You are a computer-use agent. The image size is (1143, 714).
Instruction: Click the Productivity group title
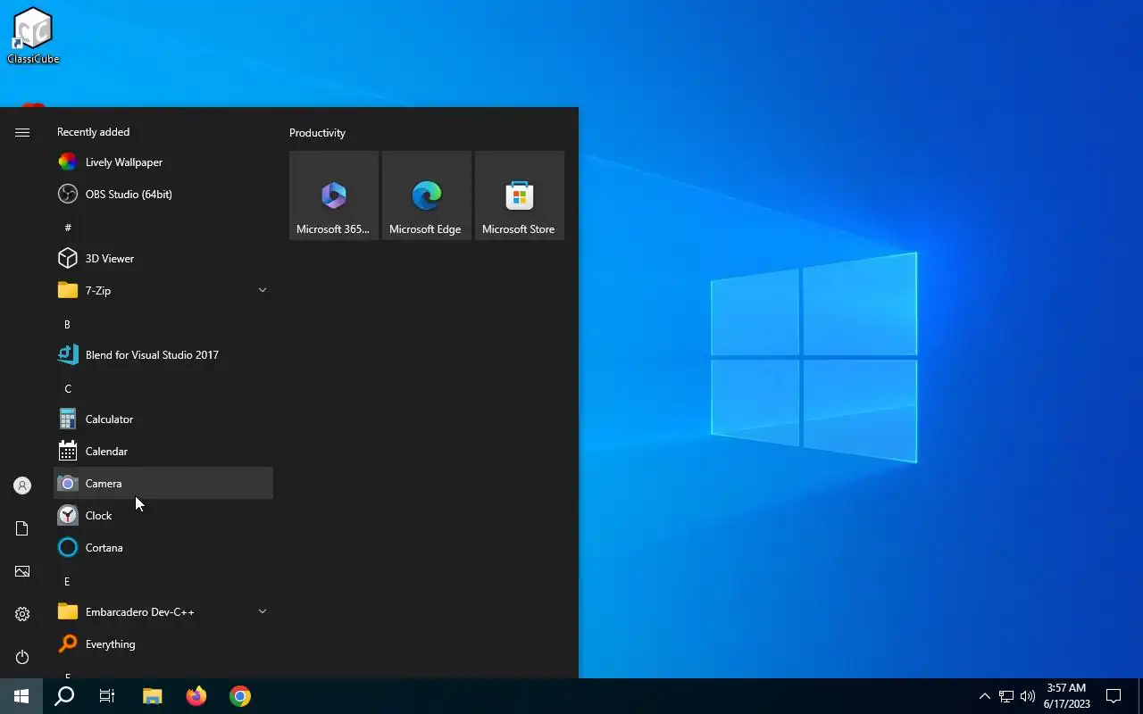(x=317, y=133)
